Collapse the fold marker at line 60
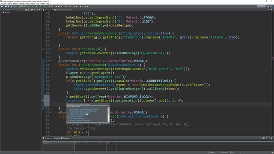 (x=50, y=61)
